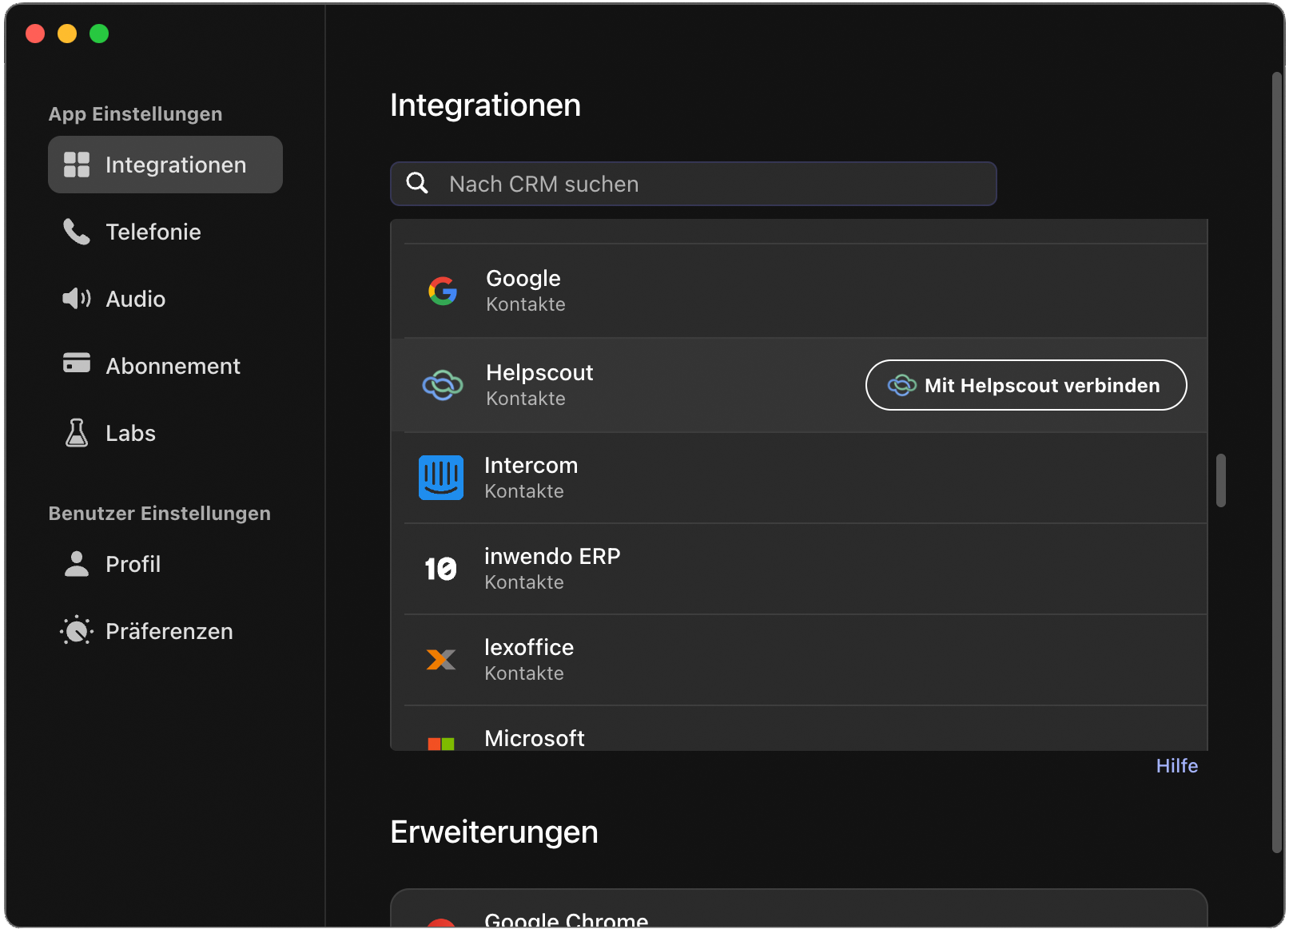This screenshot has height=929, width=1289.
Task: Click the Labs flask icon
Action: tap(77, 433)
